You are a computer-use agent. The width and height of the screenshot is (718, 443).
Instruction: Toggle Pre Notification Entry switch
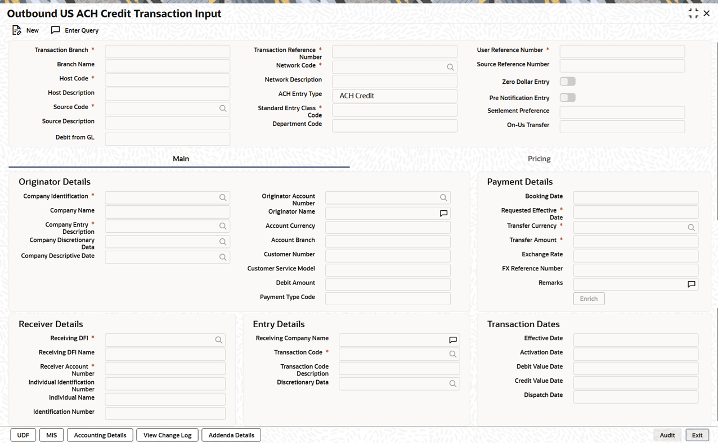coord(568,98)
